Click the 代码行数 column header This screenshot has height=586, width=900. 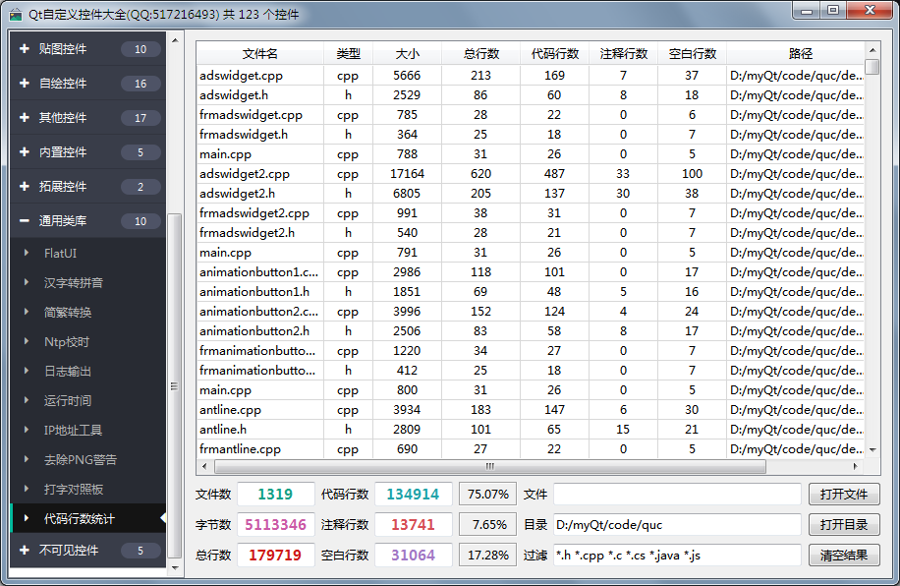point(554,54)
